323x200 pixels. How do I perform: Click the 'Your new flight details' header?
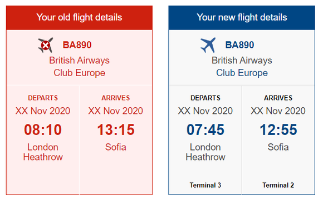[242, 17]
